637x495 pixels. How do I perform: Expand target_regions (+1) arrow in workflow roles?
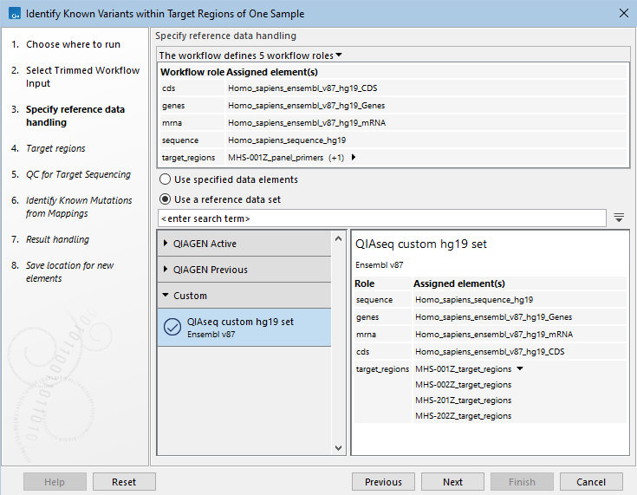353,158
